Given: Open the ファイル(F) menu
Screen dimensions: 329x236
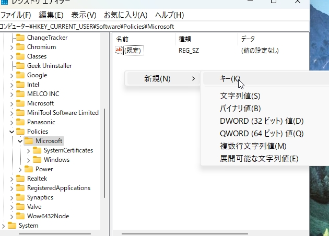Looking at the screenshot, I should coord(16,15).
